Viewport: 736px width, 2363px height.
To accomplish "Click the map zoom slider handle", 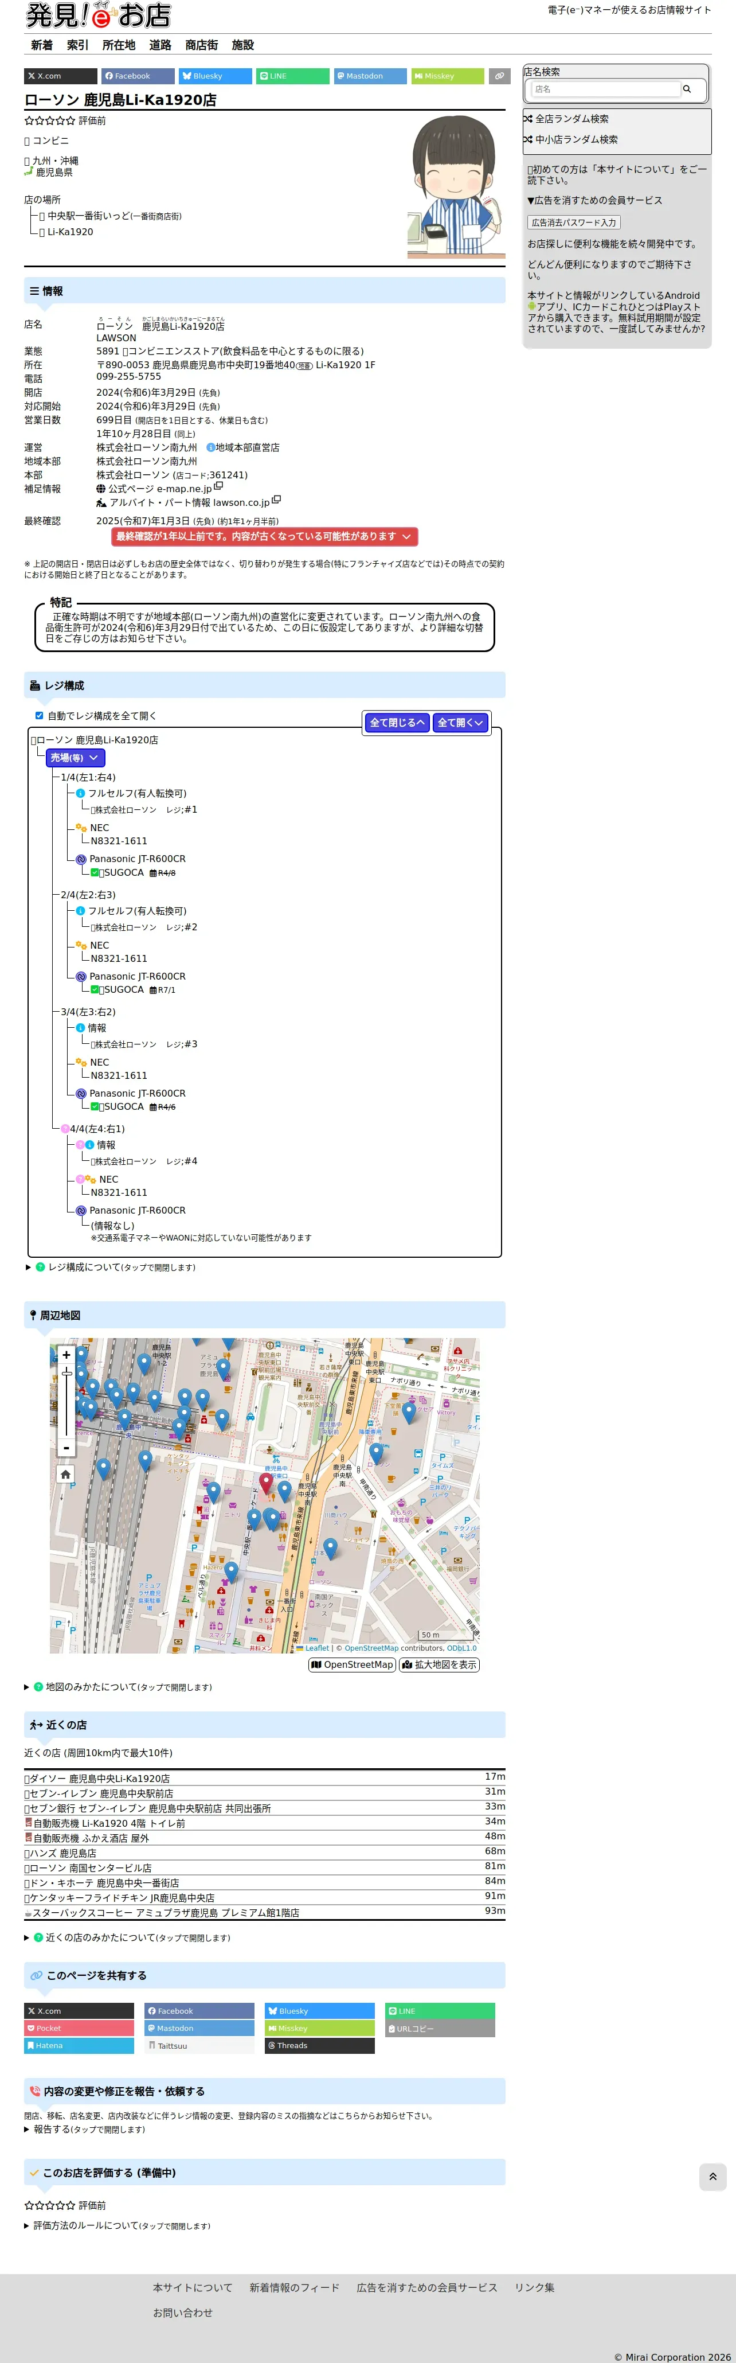I will click(x=66, y=1373).
